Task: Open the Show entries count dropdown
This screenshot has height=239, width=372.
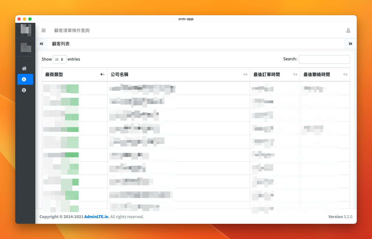Action: pos(60,59)
